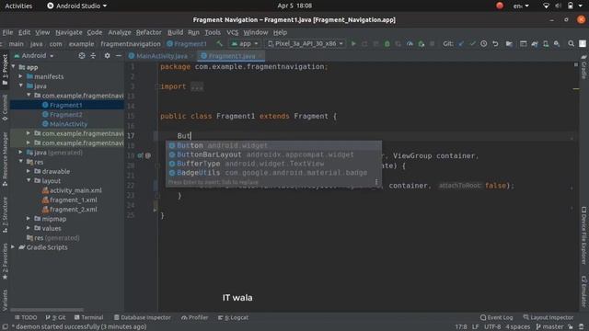The height and width of the screenshot is (331, 589).
Task: Select Fragment2 class in project tree
Action: click(x=66, y=114)
